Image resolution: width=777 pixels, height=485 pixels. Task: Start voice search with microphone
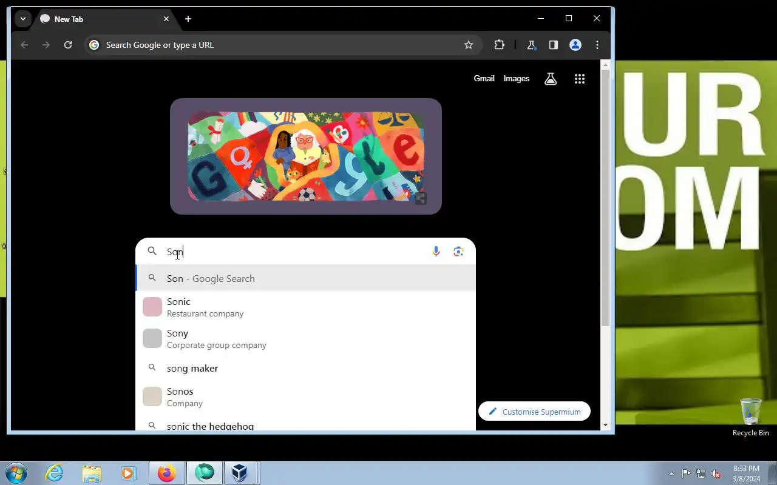436,252
